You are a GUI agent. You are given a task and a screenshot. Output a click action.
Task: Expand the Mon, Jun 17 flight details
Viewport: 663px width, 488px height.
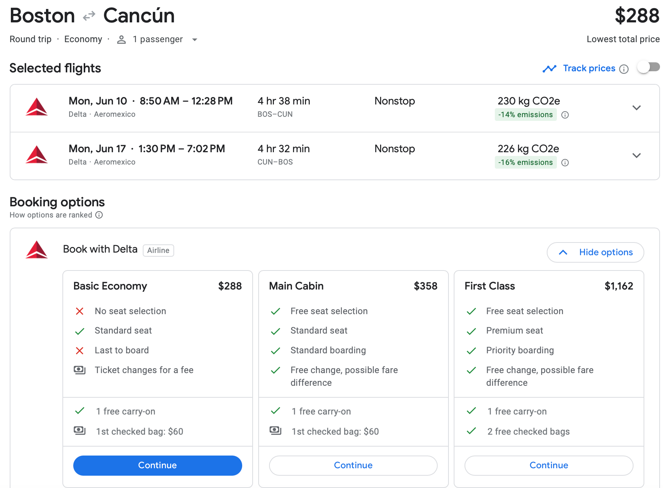(x=636, y=156)
